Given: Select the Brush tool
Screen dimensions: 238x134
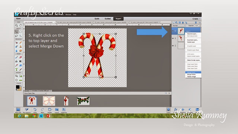Looking at the screenshot, I should coord(16,57).
